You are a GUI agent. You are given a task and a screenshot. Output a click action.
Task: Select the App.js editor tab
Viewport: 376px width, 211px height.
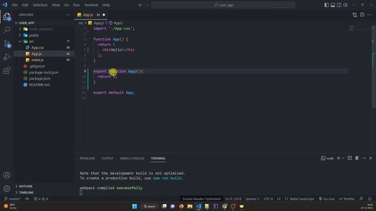coord(92,15)
